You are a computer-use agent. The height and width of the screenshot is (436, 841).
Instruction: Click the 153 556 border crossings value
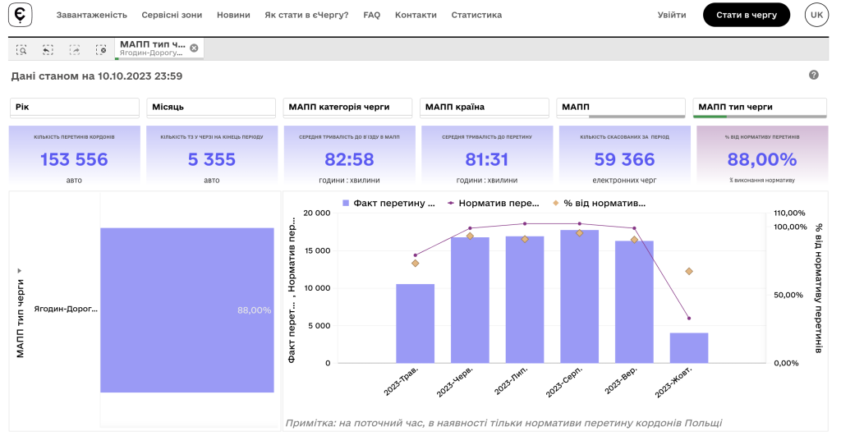tap(74, 159)
